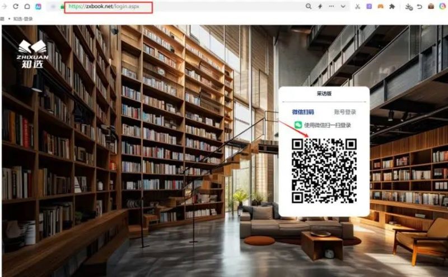Click the undo arrow icon in toolbar

tap(419, 6)
